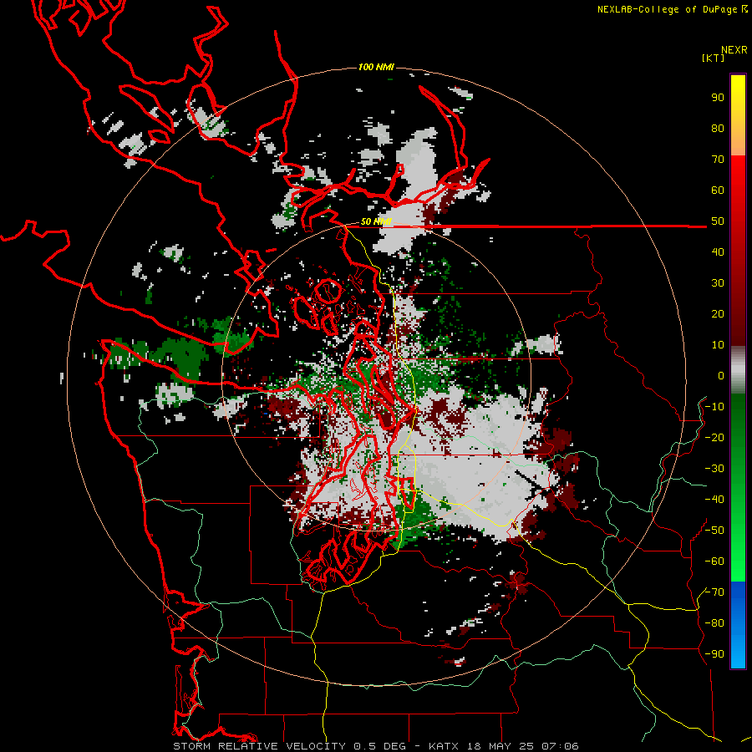Click the -90 value on velocity scale
752x752 pixels.
tap(714, 654)
